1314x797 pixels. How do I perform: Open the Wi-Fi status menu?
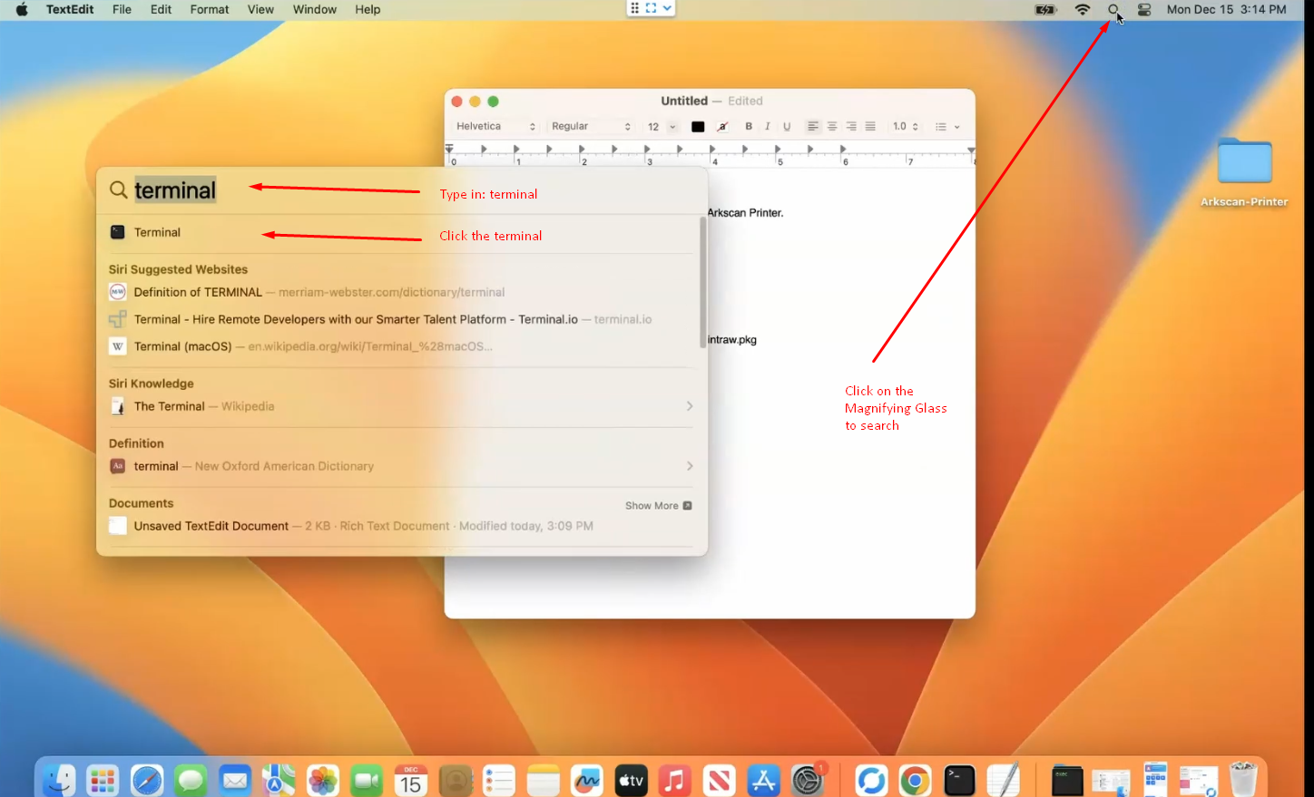point(1083,10)
